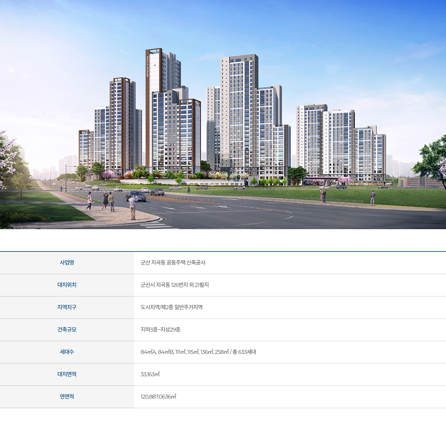Screen dimensions: 446x437
Task: Click the 연면적 row label
Action: [67, 396]
